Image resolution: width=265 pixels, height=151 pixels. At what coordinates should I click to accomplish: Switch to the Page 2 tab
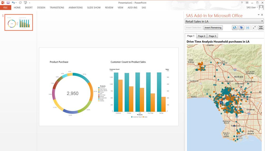click(201, 36)
